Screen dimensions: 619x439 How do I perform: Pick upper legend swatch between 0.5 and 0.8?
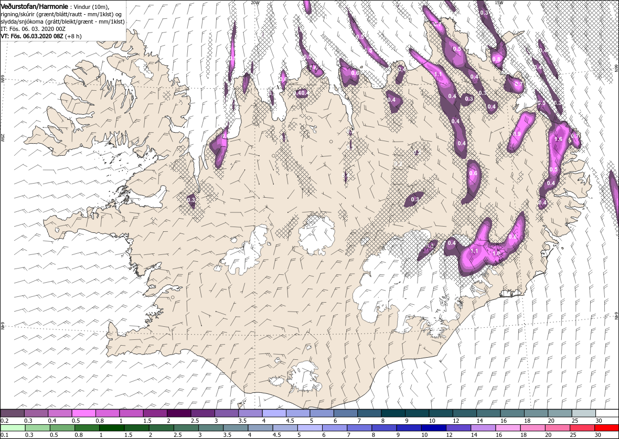tap(84, 413)
